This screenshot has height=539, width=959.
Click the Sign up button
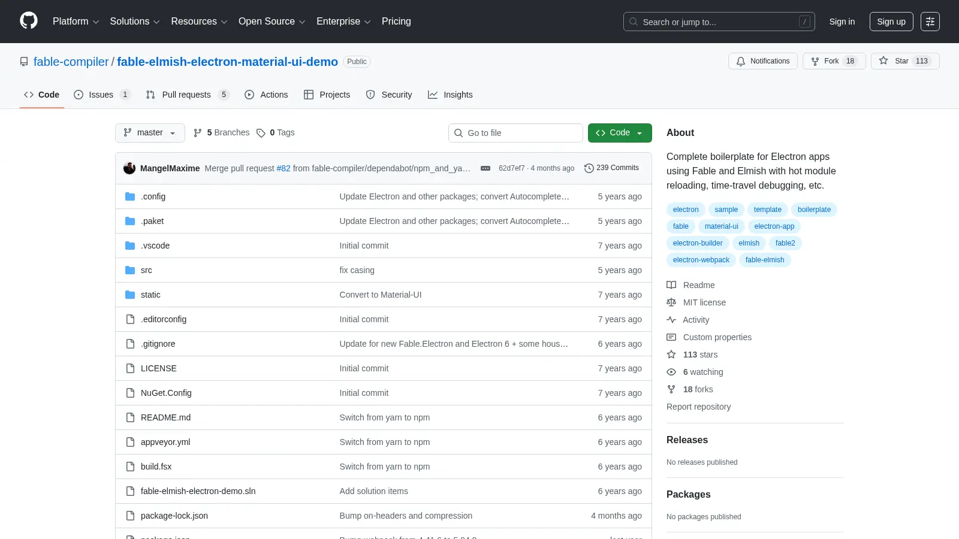point(891,22)
